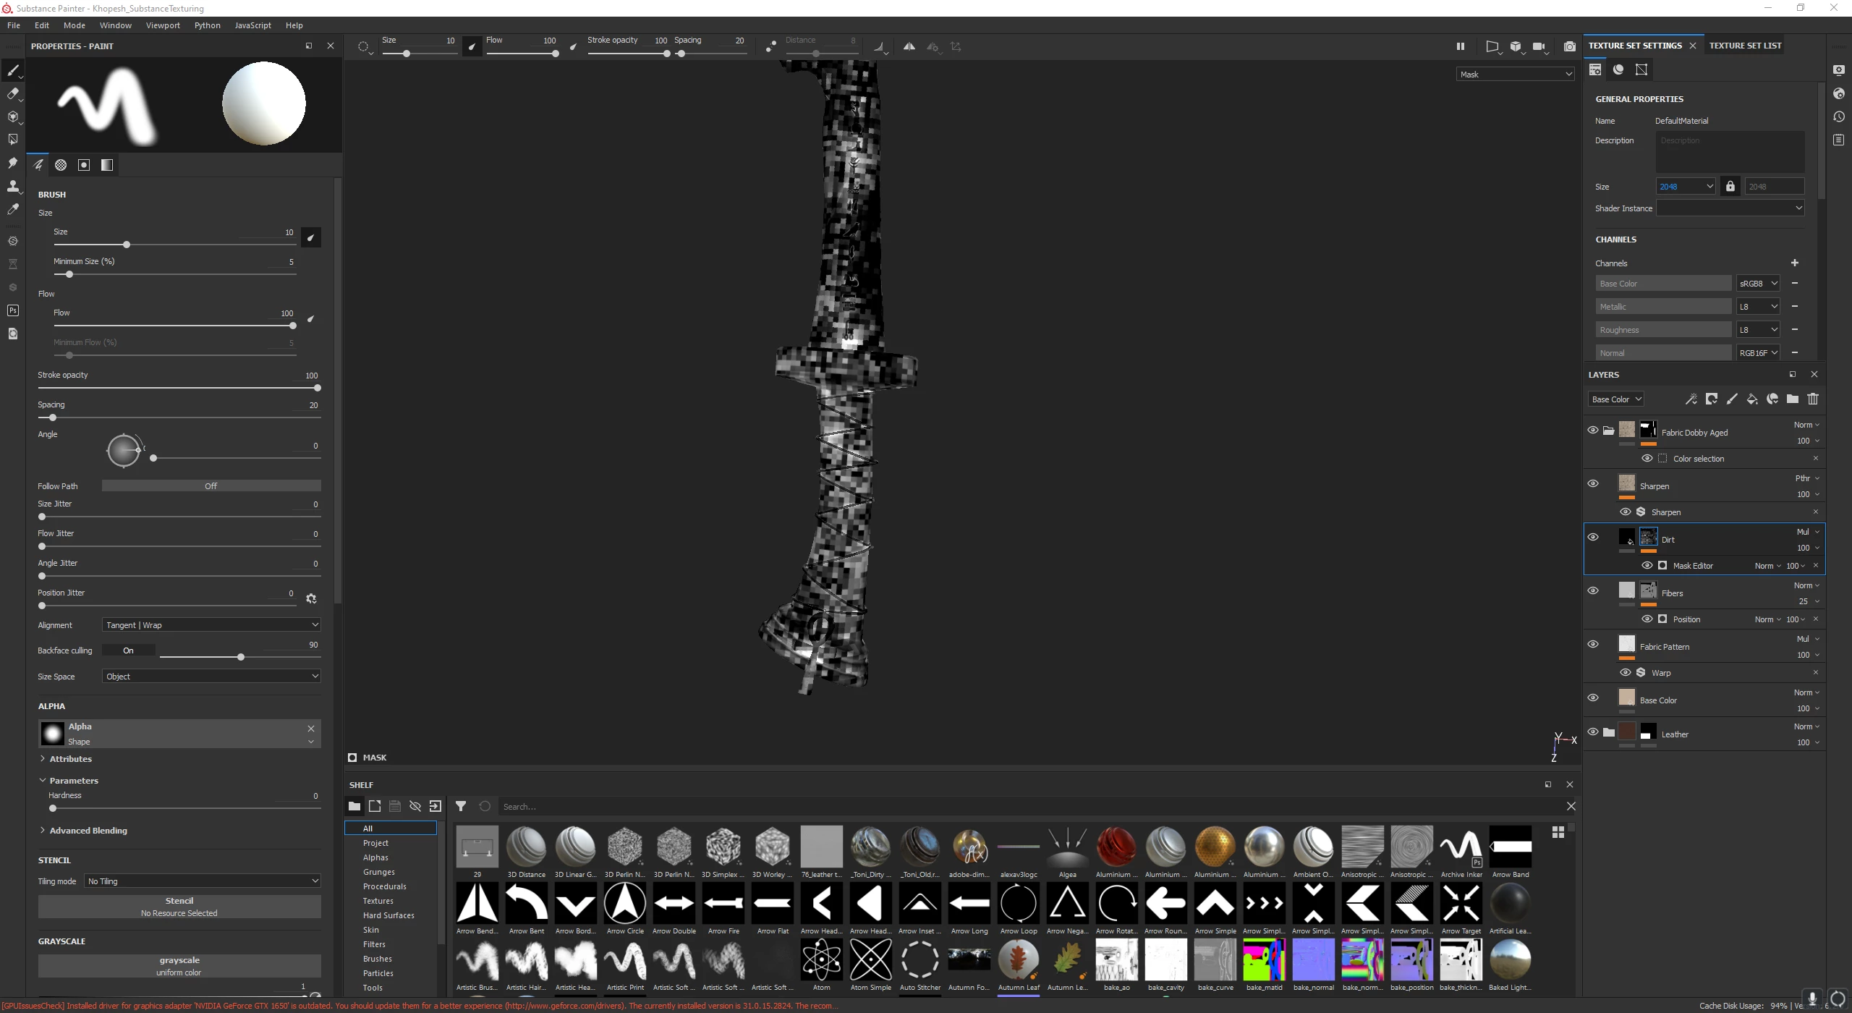Select the Clone stamp tool

click(x=12, y=186)
